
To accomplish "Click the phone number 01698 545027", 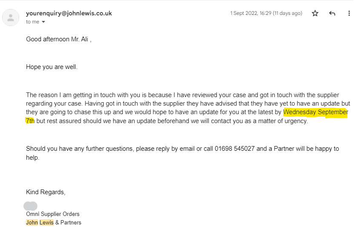I will [235, 149].
